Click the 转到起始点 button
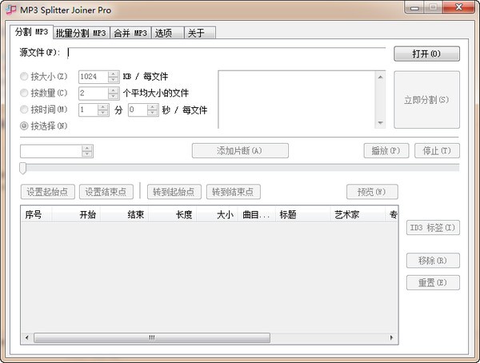 174,192
